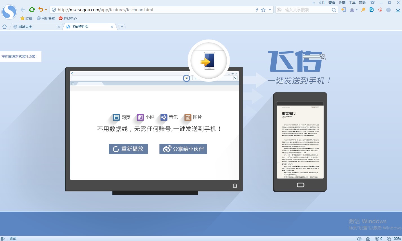Go back to the previous page
402x241 pixels.
[x=23, y=10]
